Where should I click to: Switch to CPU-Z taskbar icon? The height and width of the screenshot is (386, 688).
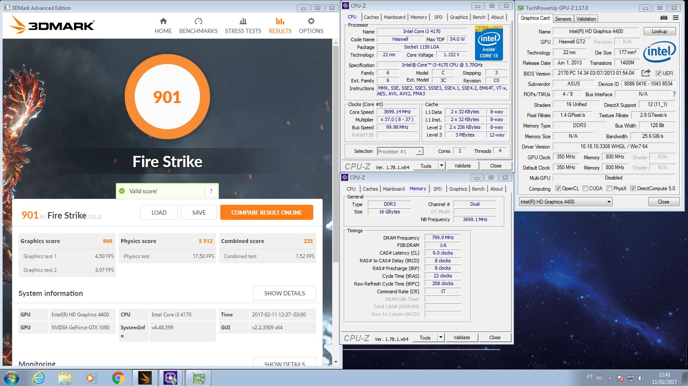point(171,378)
